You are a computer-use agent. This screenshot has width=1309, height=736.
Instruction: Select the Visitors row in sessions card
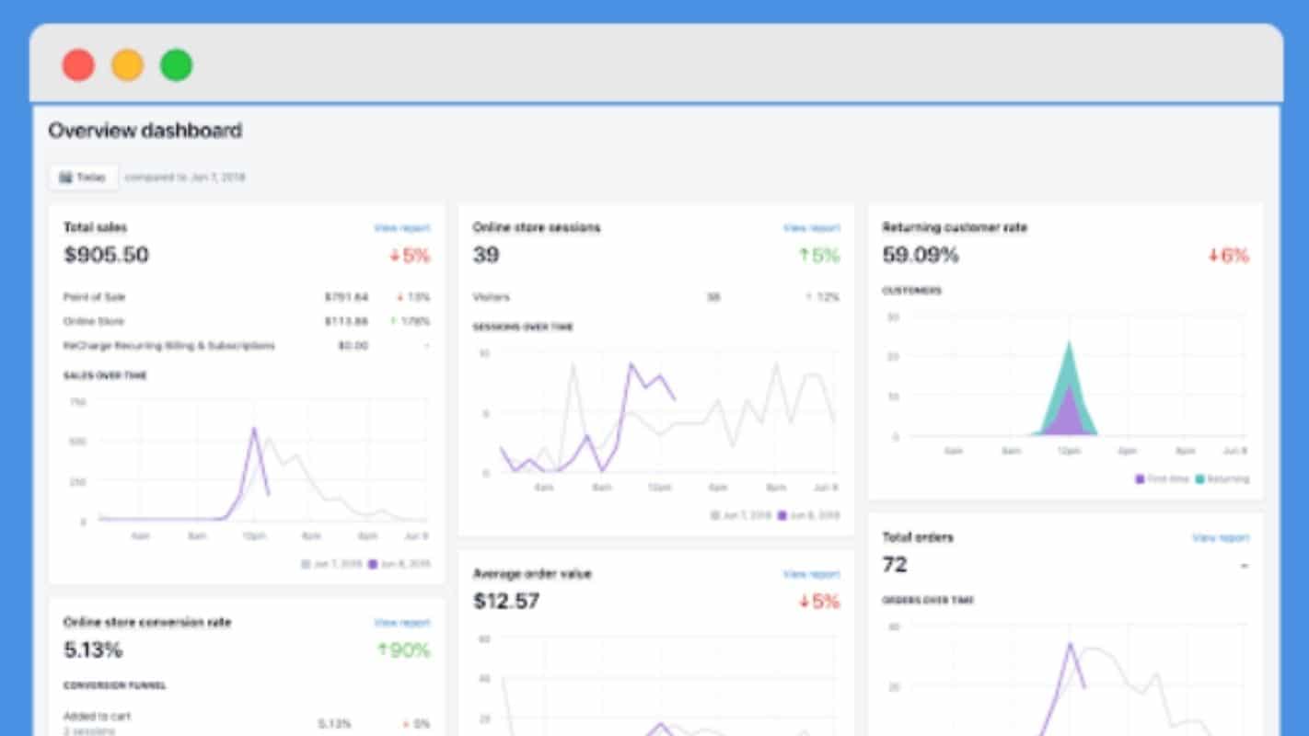[x=656, y=297]
